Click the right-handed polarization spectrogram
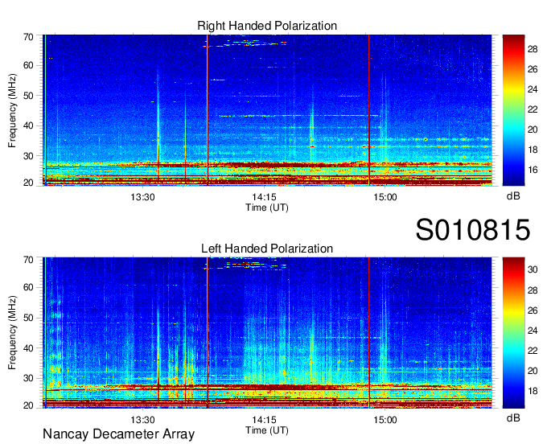This screenshot has width=547, height=444. [267, 110]
